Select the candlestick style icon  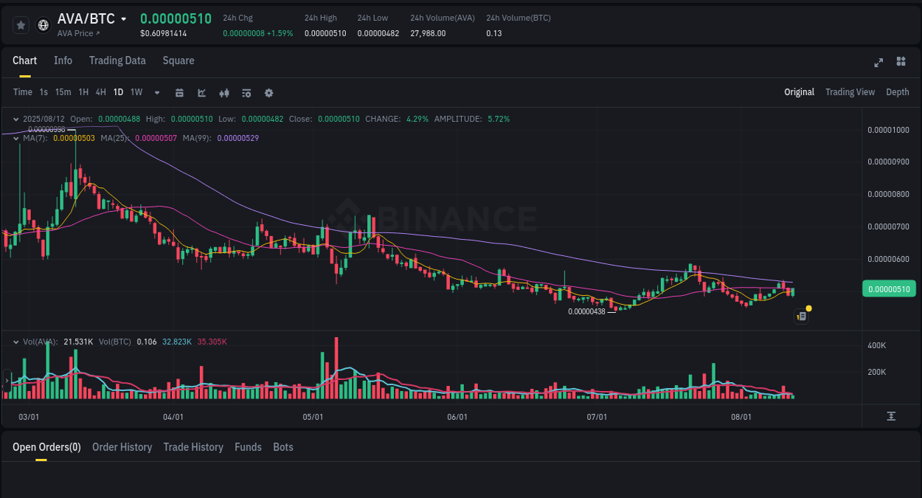pyautogui.click(x=224, y=92)
